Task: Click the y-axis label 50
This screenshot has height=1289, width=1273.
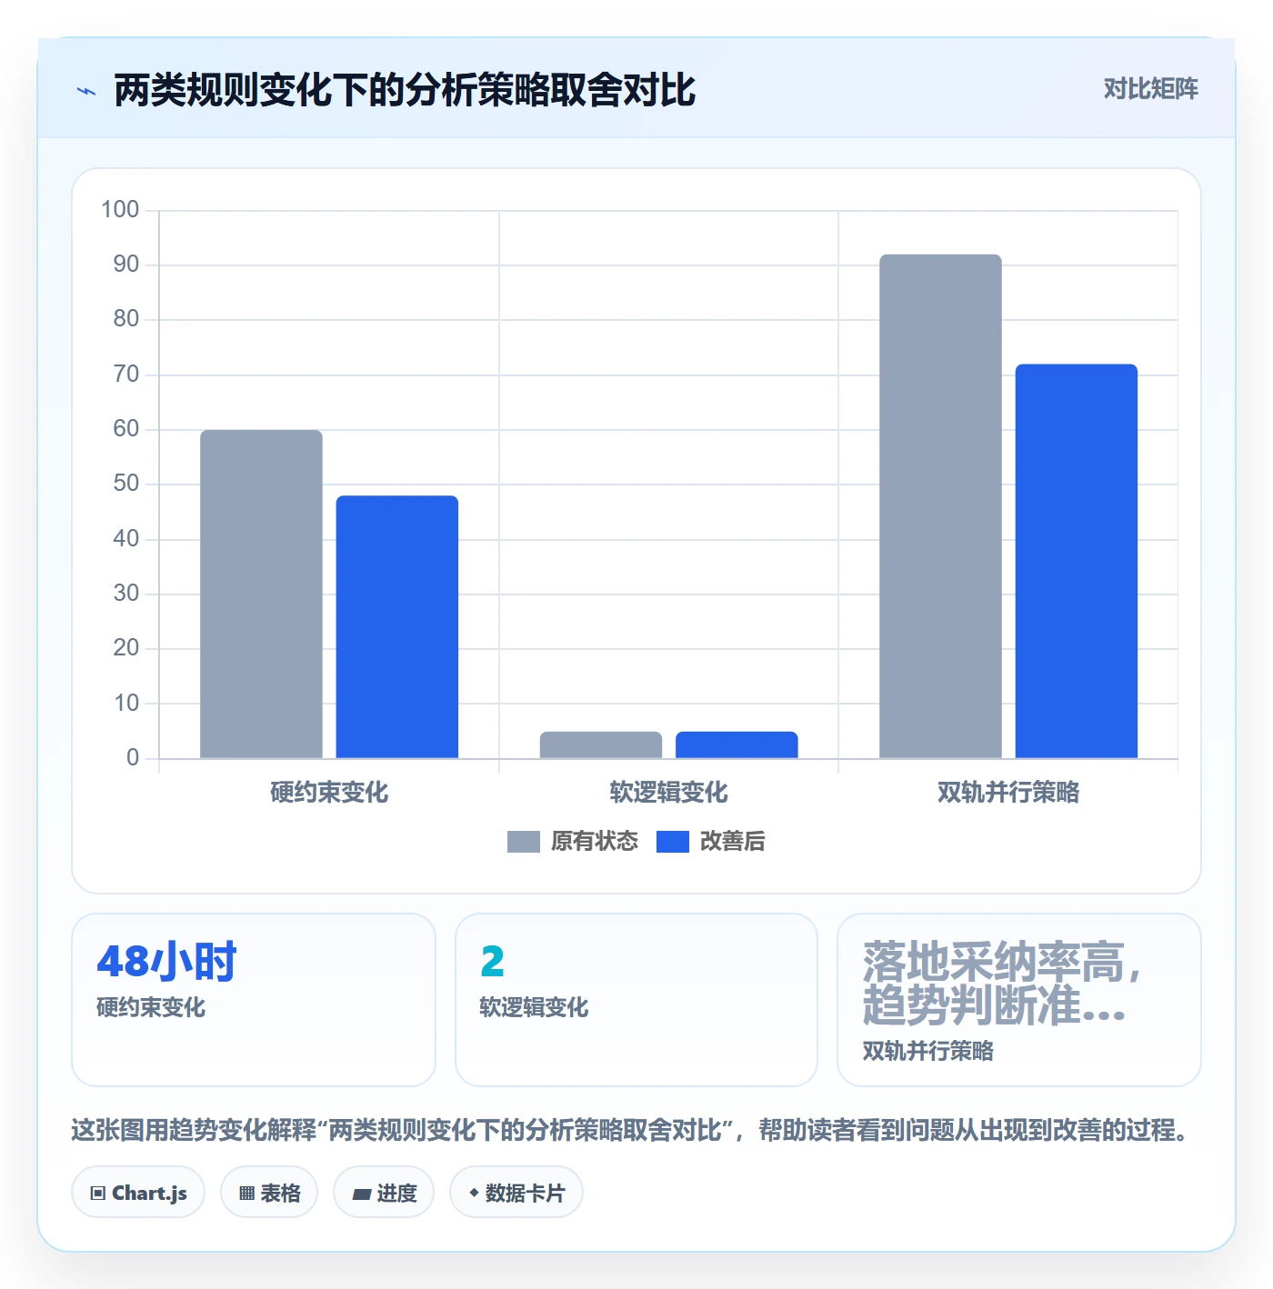Action: click(x=126, y=484)
